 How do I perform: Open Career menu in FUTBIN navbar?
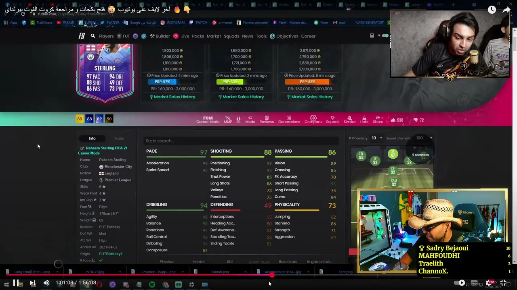308,36
